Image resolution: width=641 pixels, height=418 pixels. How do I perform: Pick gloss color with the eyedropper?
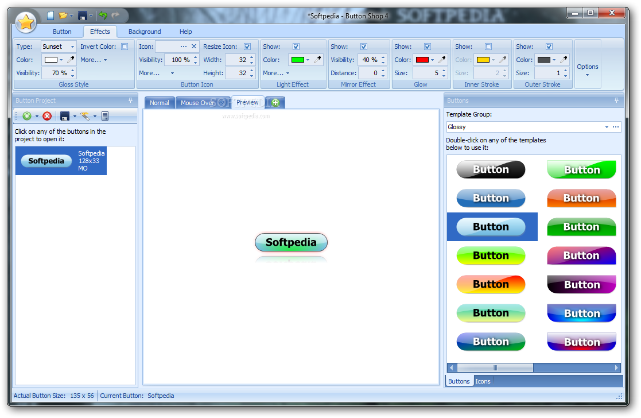pos(71,60)
